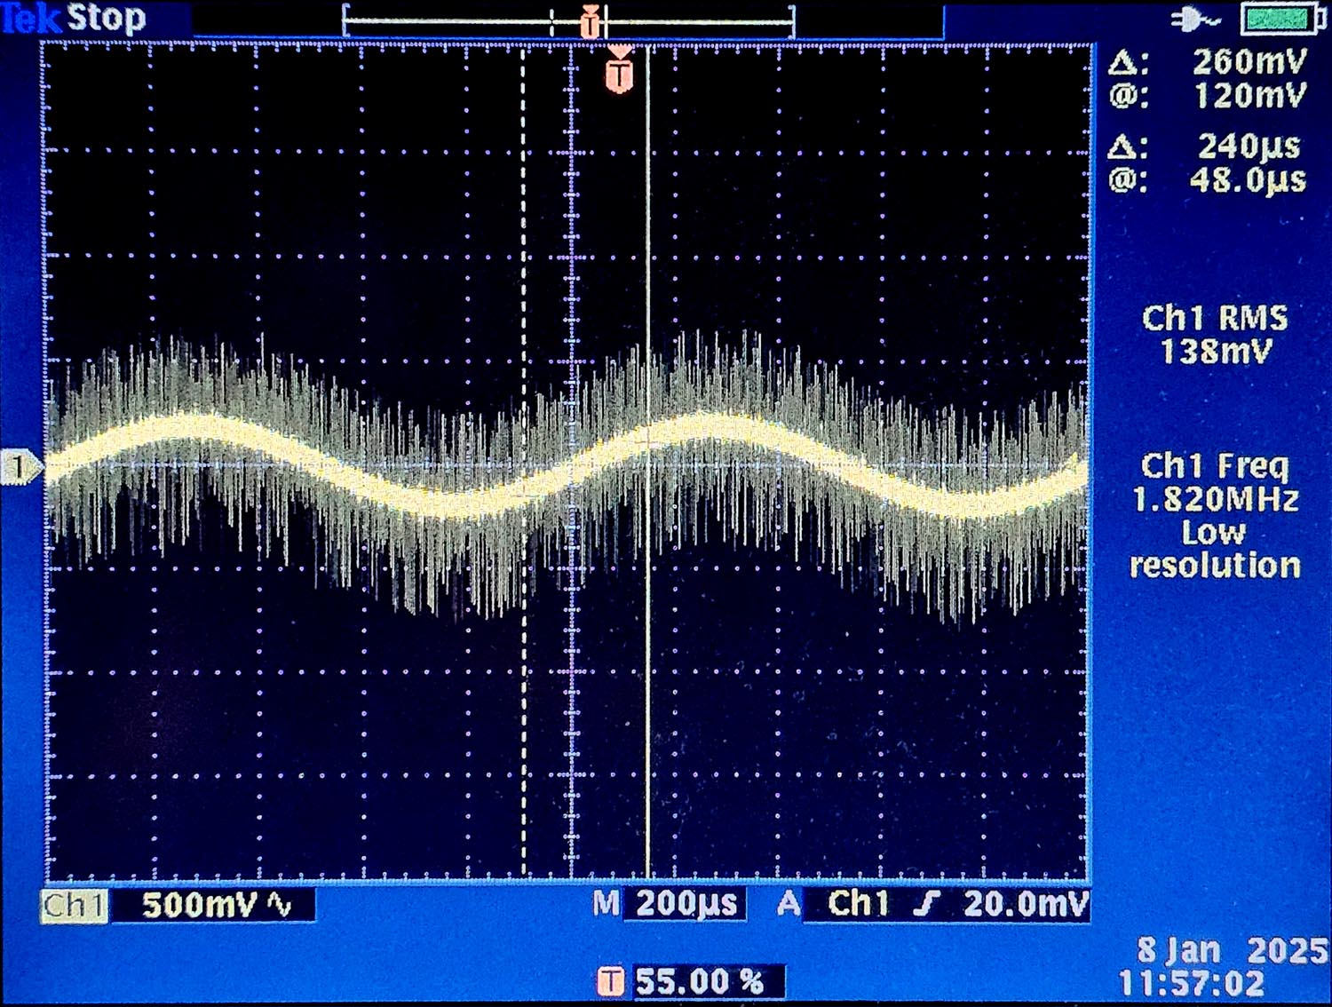Click the trigger marker in record overview bar
Image resolution: width=1332 pixels, height=1007 pixels.
pyautogui.click(x=591, y=22)
